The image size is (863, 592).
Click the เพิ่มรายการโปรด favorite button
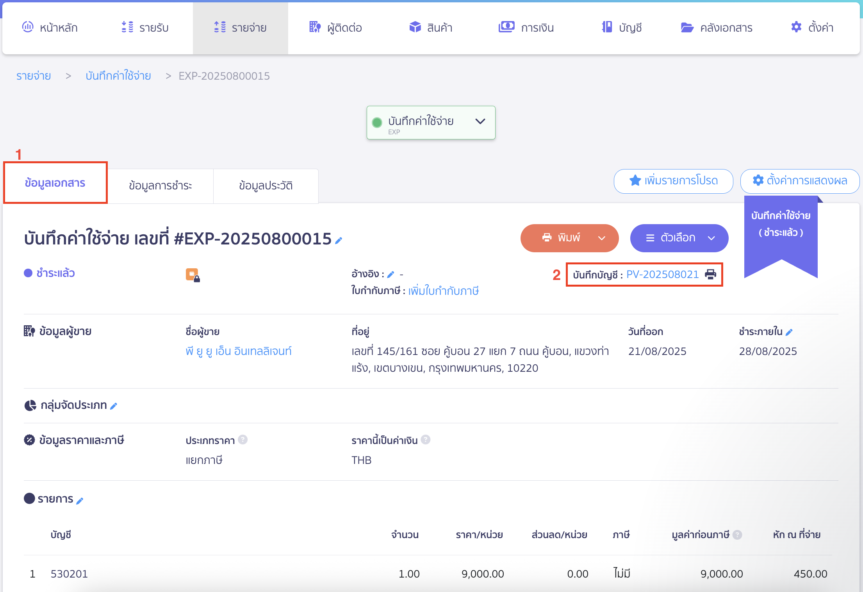pos(673,181)
